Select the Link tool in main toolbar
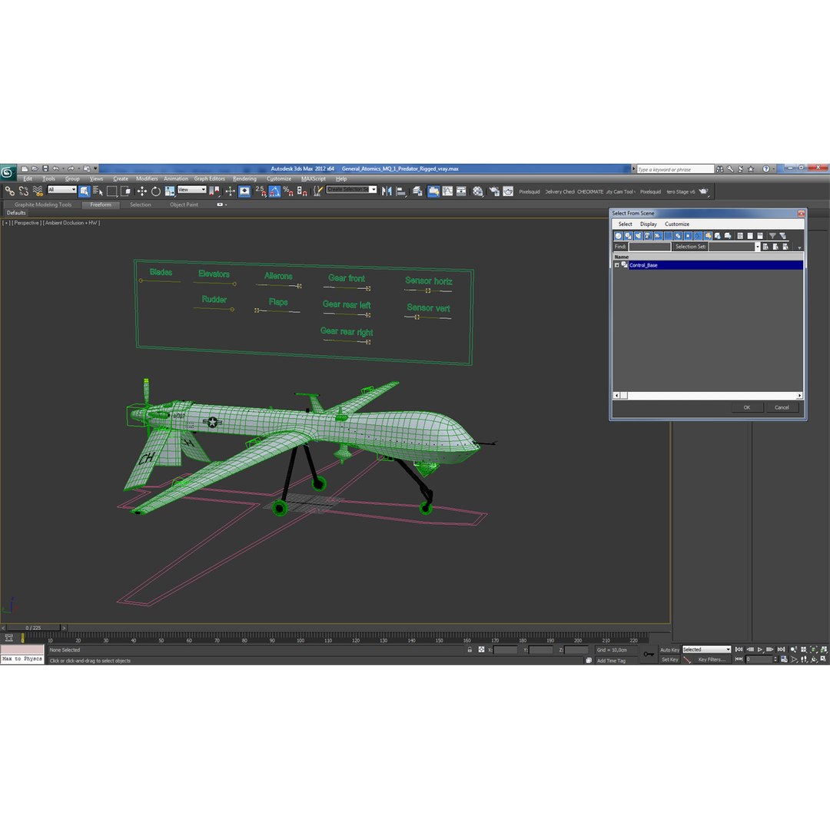Screen dimensions: 830x830 [9, 191]
